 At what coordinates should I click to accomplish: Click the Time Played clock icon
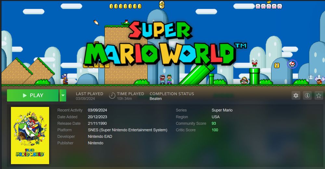coord(112,96)
